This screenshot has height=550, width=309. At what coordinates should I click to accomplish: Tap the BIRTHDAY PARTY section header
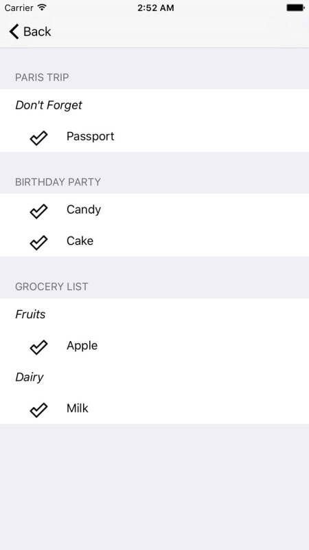coord(58,182)
